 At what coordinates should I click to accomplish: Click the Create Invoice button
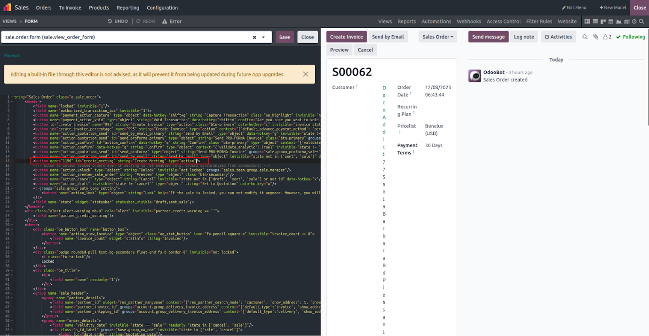(x=346, y=37)
